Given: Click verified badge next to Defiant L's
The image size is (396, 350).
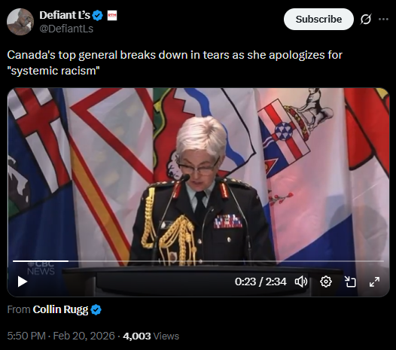Looking at the screenshot, I should 97,16.
